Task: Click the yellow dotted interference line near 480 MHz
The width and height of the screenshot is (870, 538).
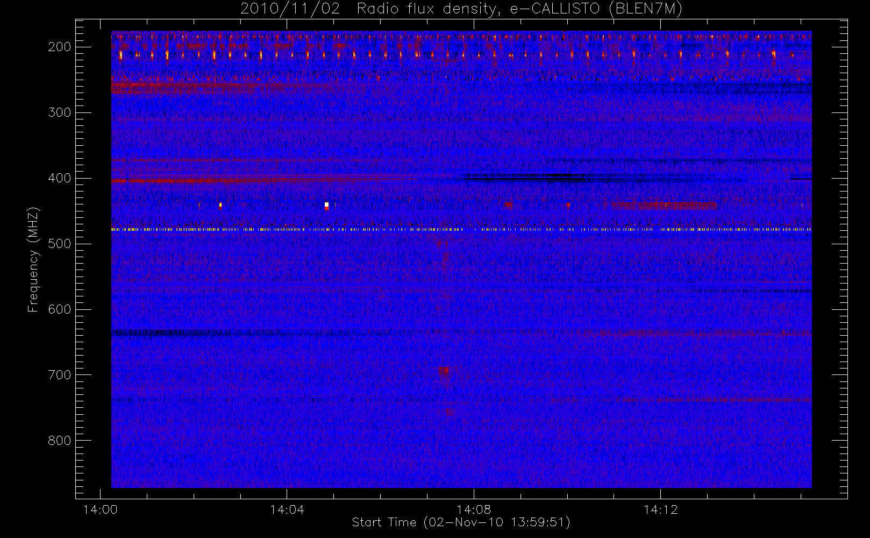Action: pos(461,230)
